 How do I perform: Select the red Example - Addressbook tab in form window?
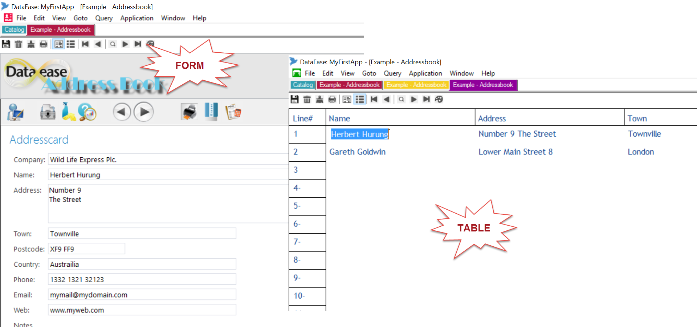click(61, 30)
